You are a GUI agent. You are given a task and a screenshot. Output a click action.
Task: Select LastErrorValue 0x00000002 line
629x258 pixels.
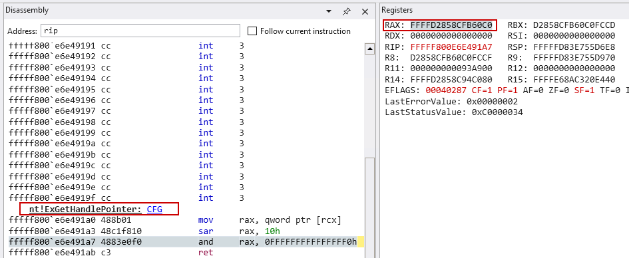click(x=451, y=101)
